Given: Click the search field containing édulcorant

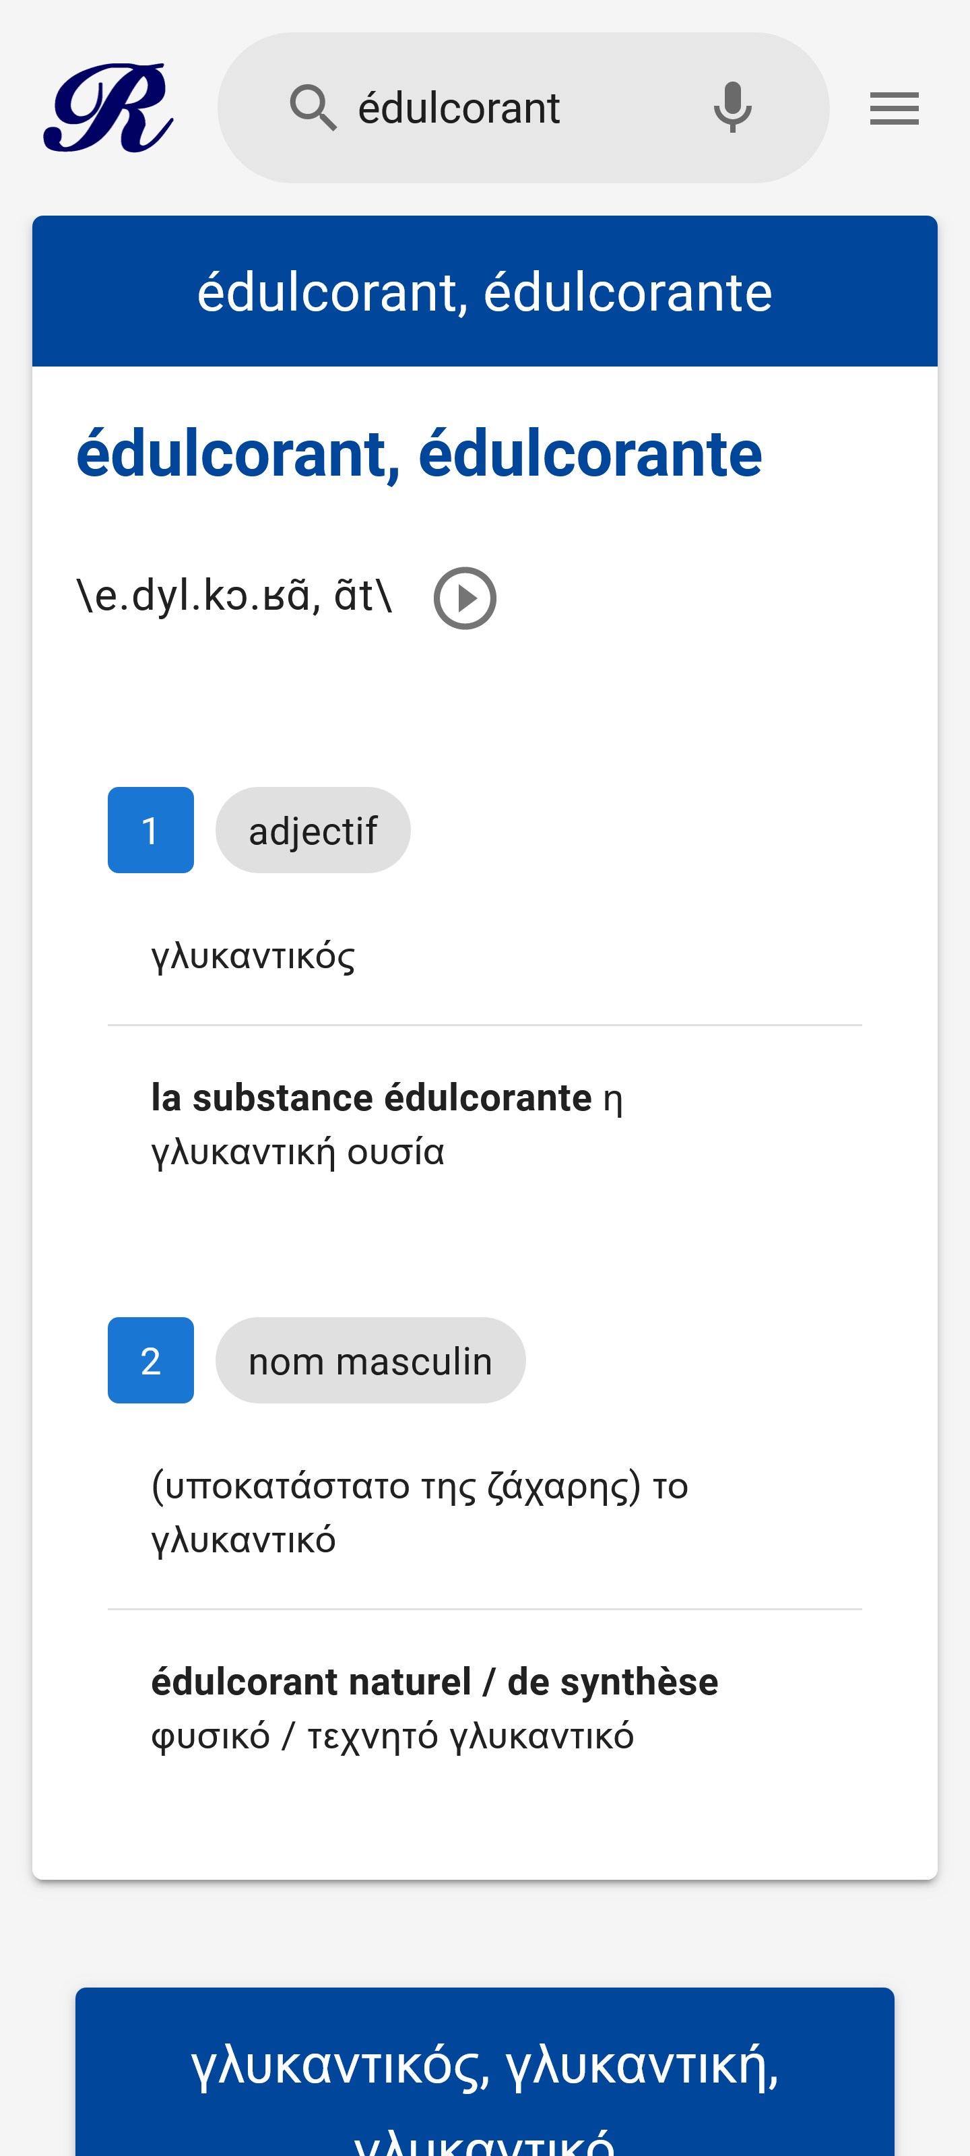Looking at the screenshot, I should pyautogui.click(x=502, y=108).
